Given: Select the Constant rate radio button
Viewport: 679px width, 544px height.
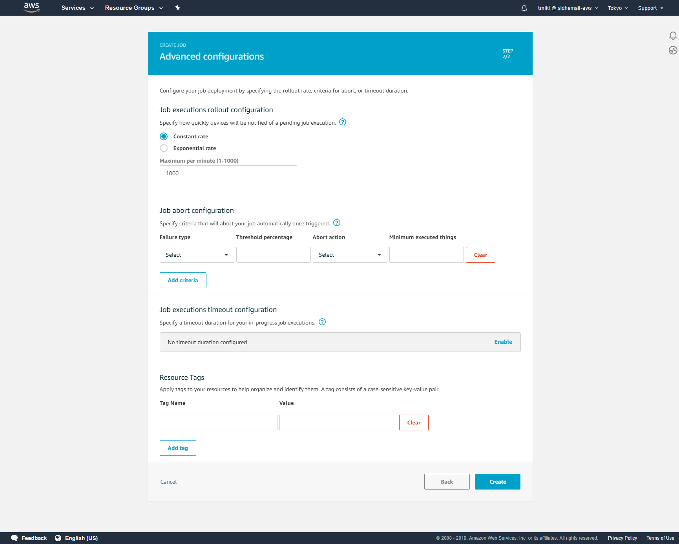Looking at the screenshot, I should (x=164, y=136).
